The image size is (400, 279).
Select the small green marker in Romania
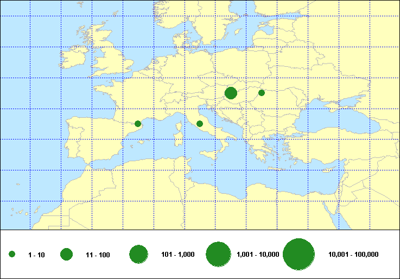262,93
